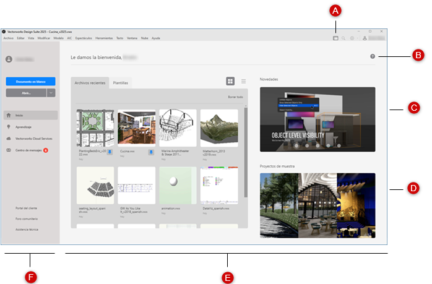Switch to list view of recent files
Viewport: 432px width, 284px height.
[243, 81]
